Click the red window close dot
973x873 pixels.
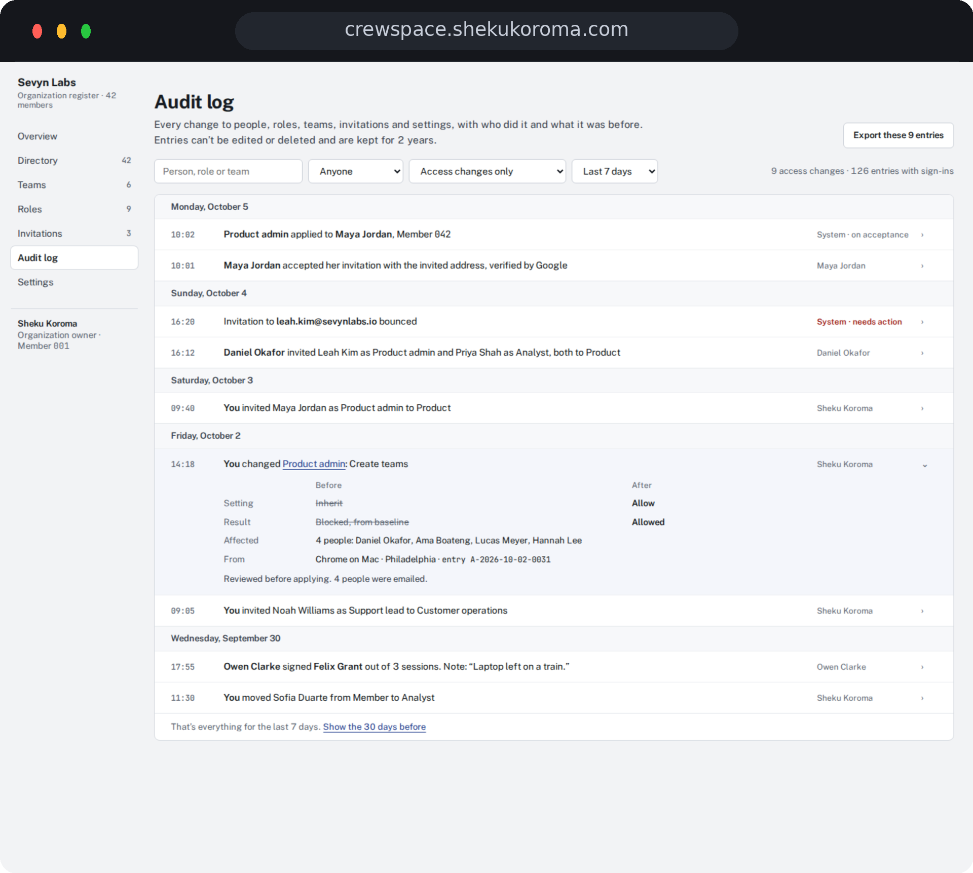coord(37,31)
